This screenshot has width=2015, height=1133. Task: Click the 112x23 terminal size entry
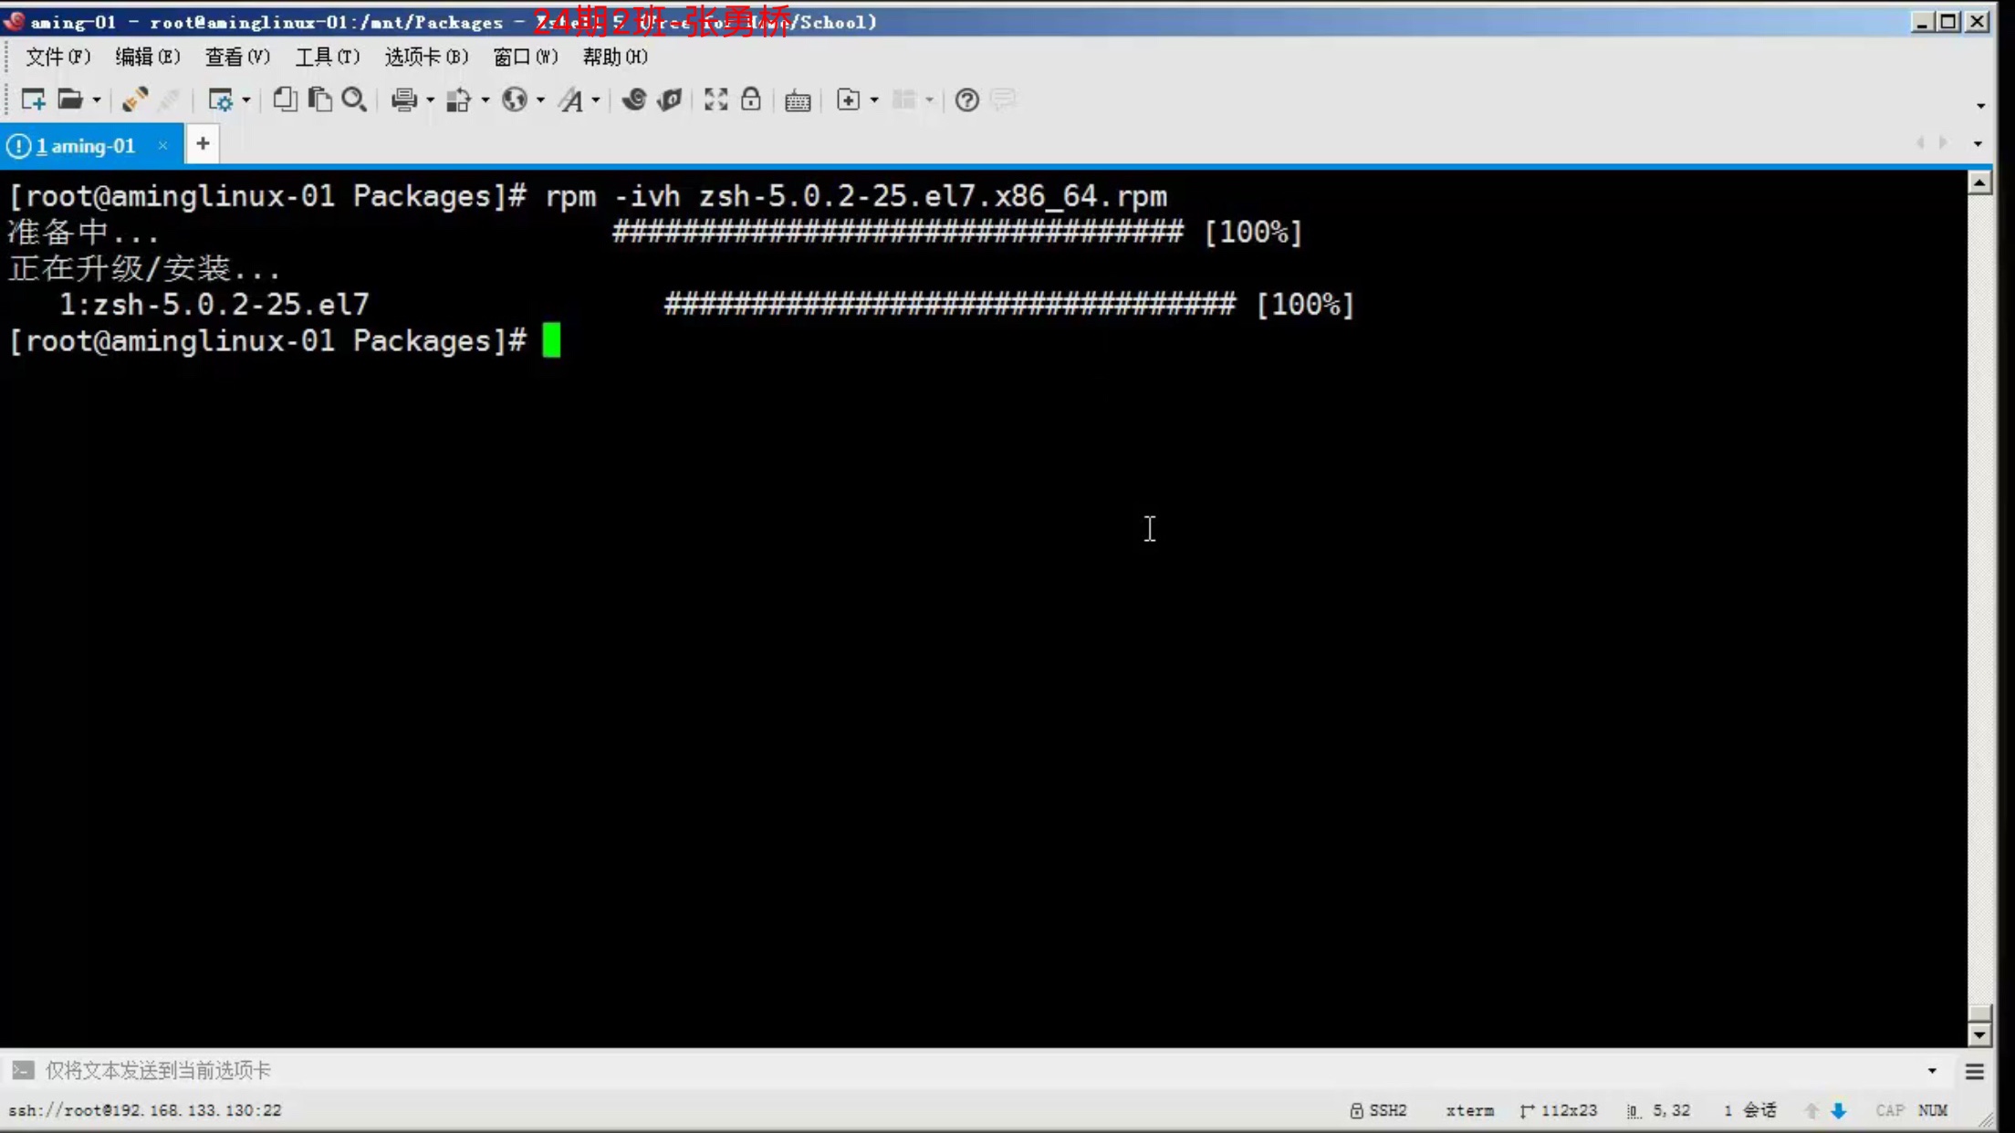[x=1559, y=1110]
